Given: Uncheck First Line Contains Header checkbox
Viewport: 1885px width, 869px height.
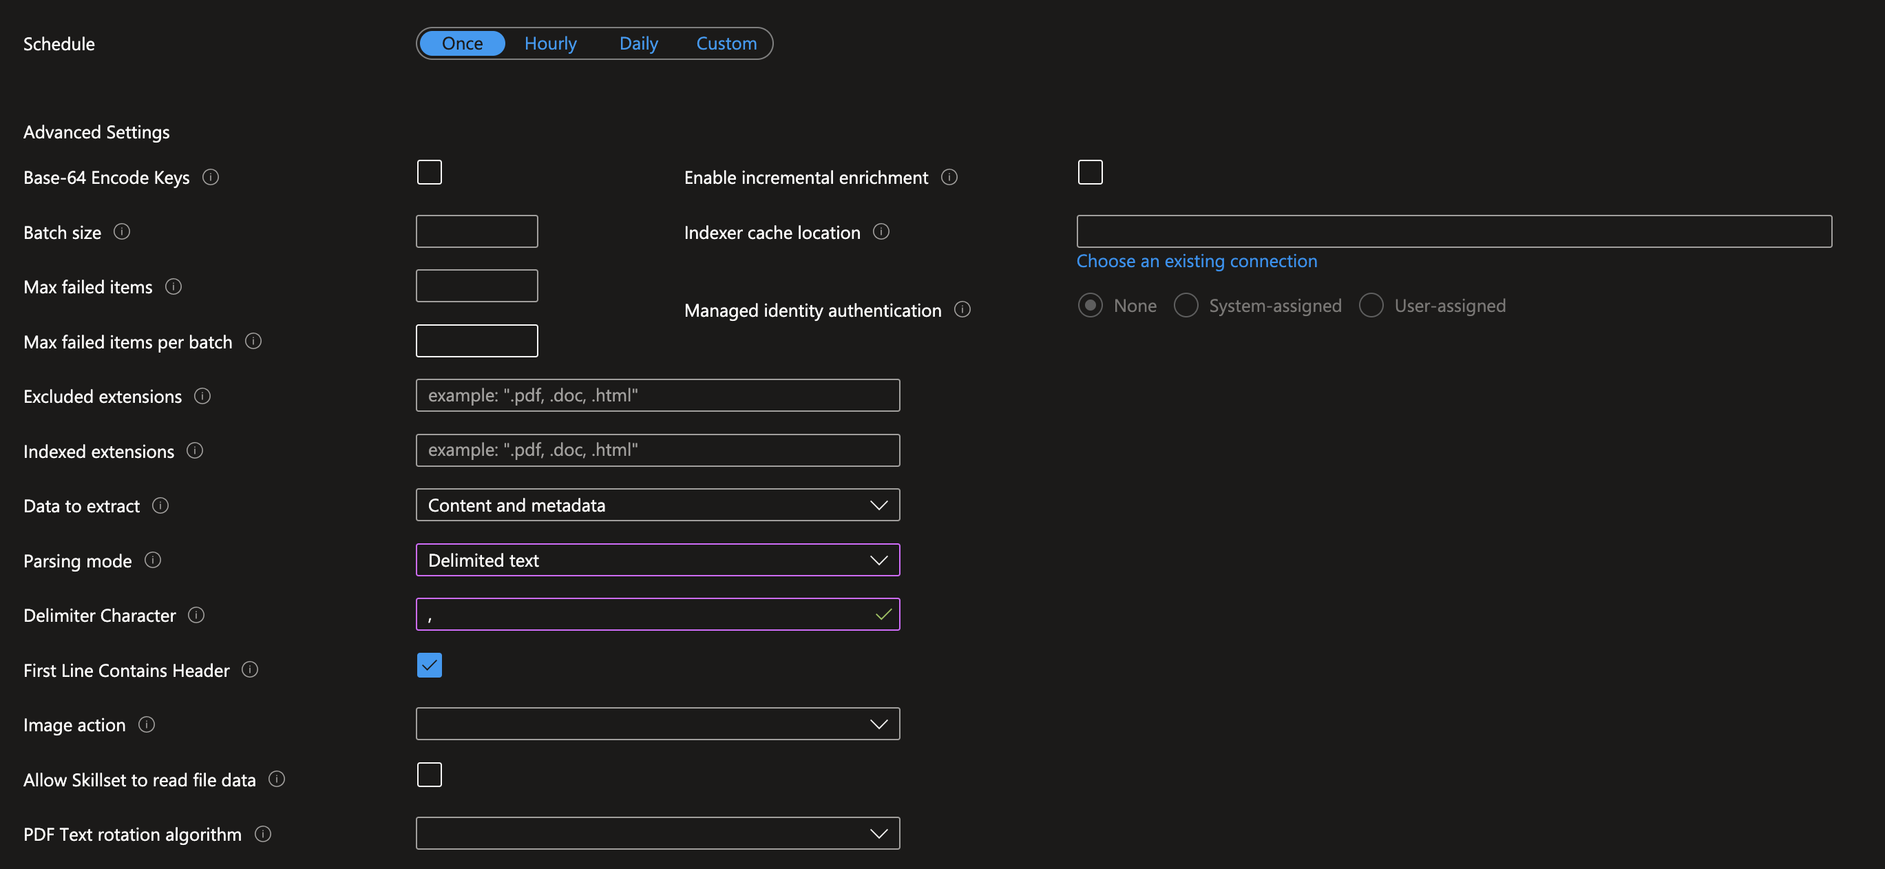Looking at the screenshot, I should [x=430, y=665].
